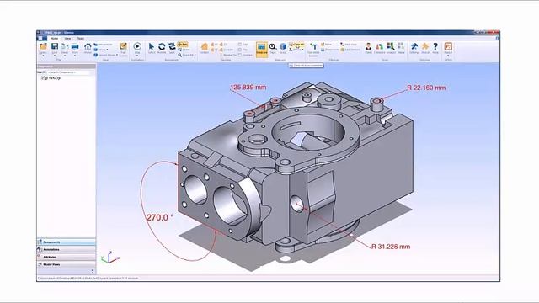Click the Compare icon
This screenshot has width=539, height=303.
[380, 46]
